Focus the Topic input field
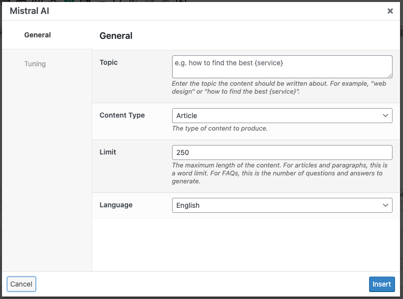 [x=282, y=66]
